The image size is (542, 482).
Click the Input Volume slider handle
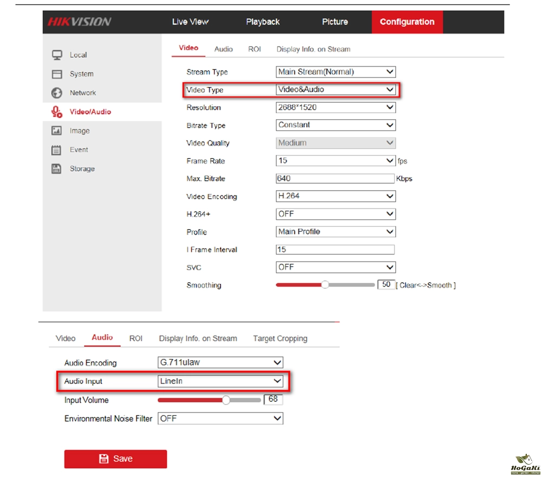[226, 400]
